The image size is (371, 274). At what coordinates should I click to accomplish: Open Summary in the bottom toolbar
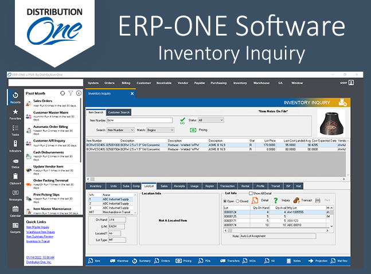click(x=141, y=261)
